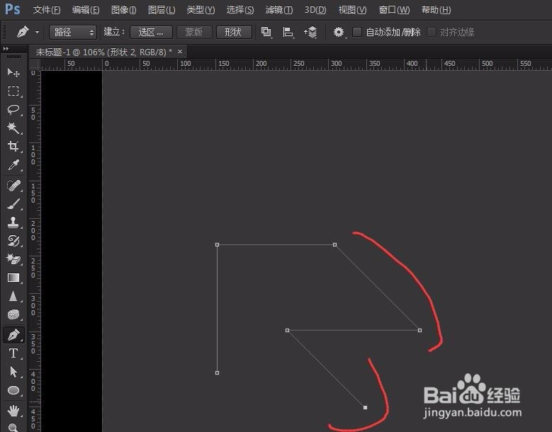
Task: Select the Pen tool in toolbox
Action: (13, 335)
